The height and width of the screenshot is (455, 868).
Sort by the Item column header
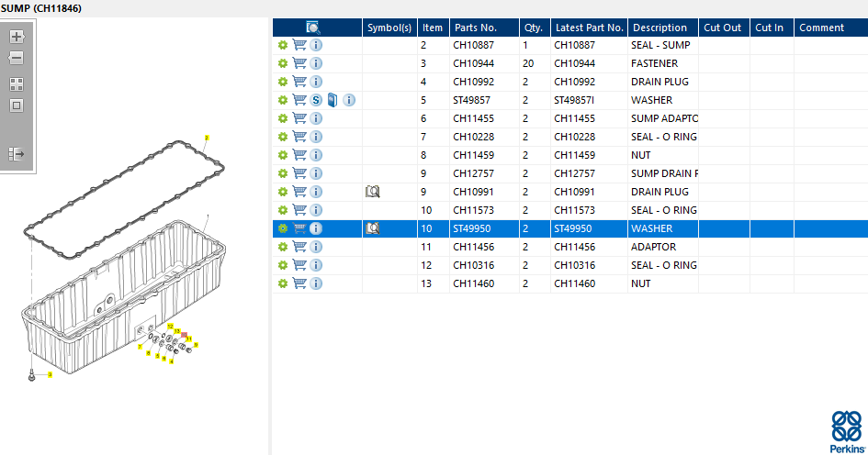433,28
